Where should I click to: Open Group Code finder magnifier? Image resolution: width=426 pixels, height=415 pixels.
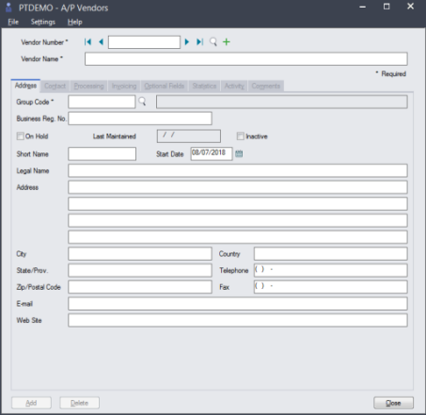142,102
